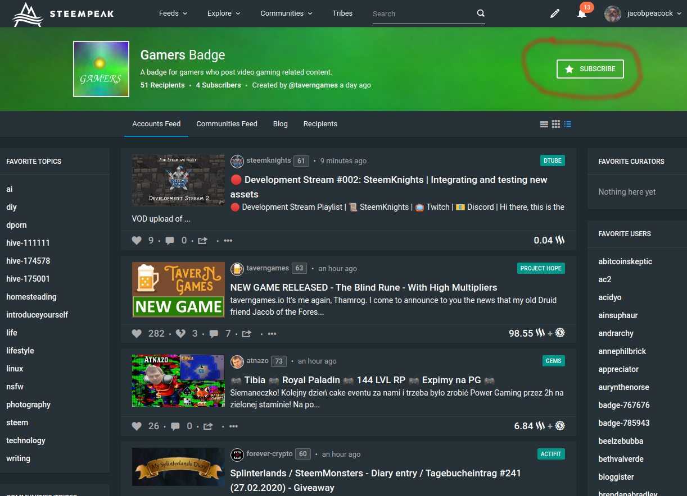
Task: Click the atnazo author avatar
Action: click(237, 361)
